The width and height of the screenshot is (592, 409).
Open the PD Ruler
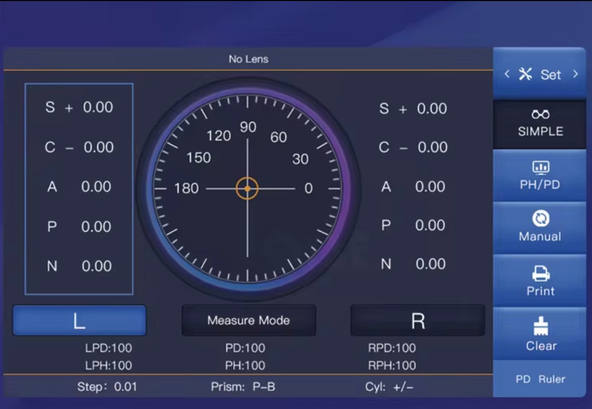point(540,379)
